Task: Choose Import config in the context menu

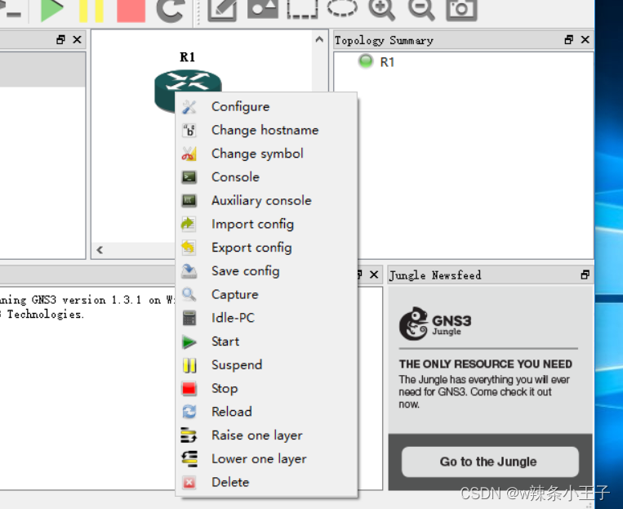Action: (266, 224)
